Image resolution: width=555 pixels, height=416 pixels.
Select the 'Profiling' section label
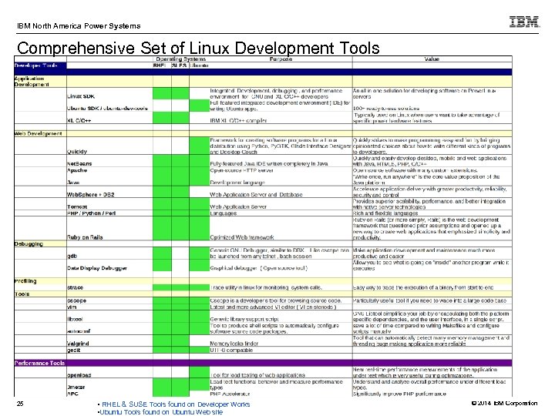[x=25, y=281]
